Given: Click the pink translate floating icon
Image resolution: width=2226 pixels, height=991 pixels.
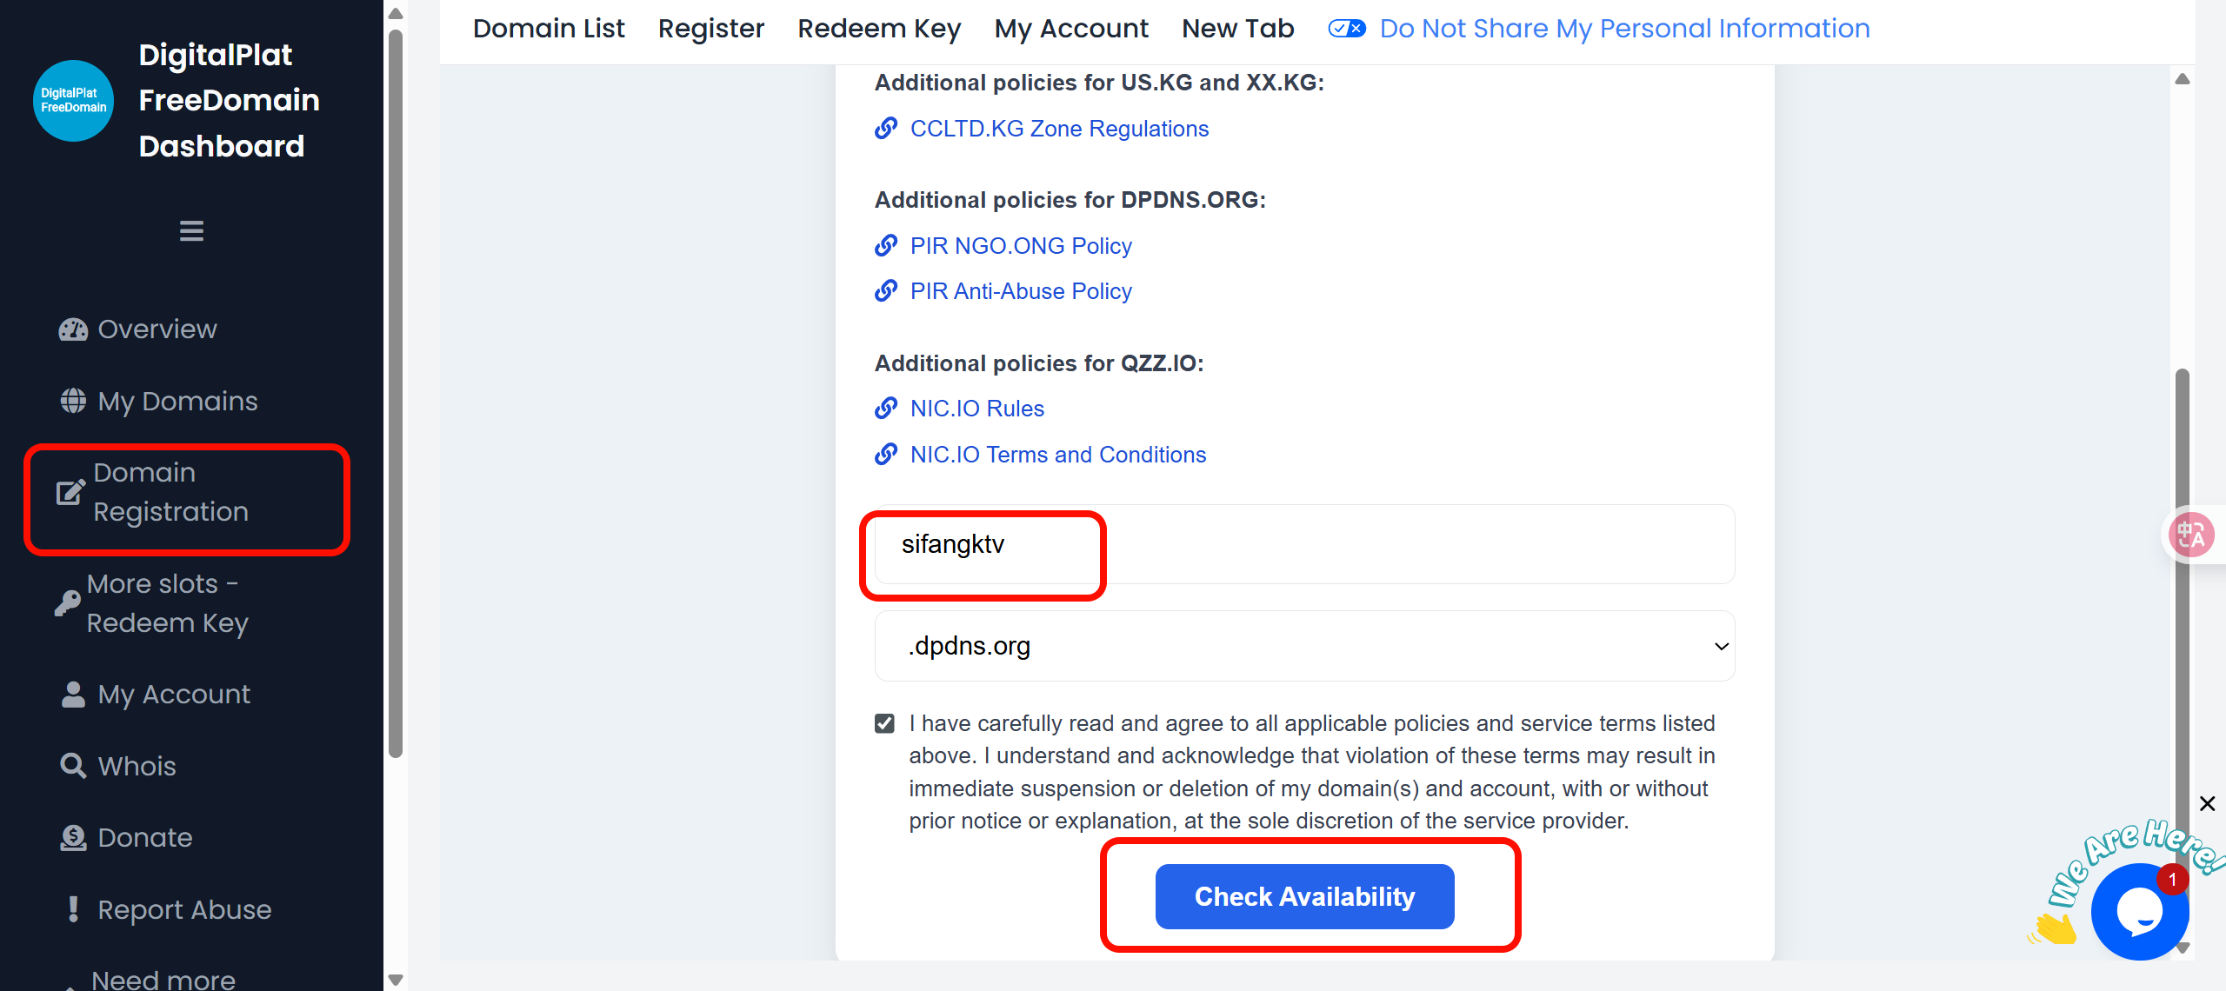Looking at the screenshot, I should coord(2192,535).
